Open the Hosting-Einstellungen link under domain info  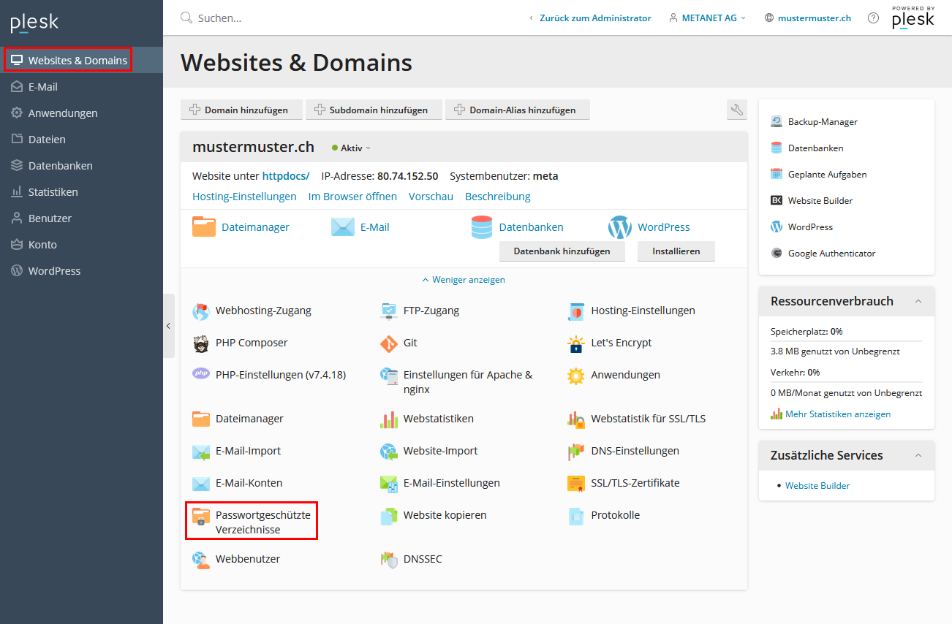[244, 197]
